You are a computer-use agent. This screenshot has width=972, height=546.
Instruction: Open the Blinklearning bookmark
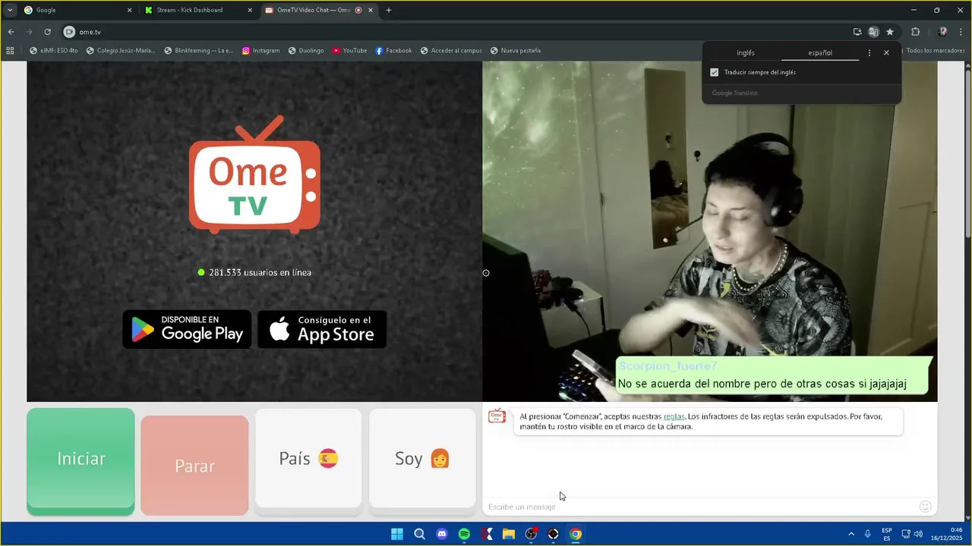(x=197, y=51)
